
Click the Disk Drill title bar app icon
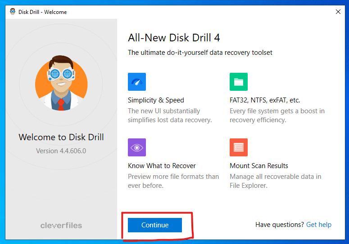pos(13,12)
